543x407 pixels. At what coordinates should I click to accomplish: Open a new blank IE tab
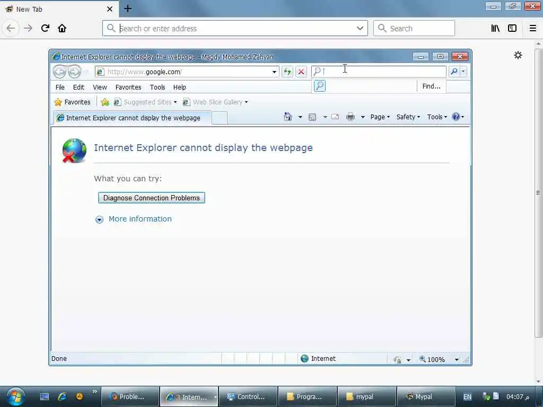click(x=219, y=118)
